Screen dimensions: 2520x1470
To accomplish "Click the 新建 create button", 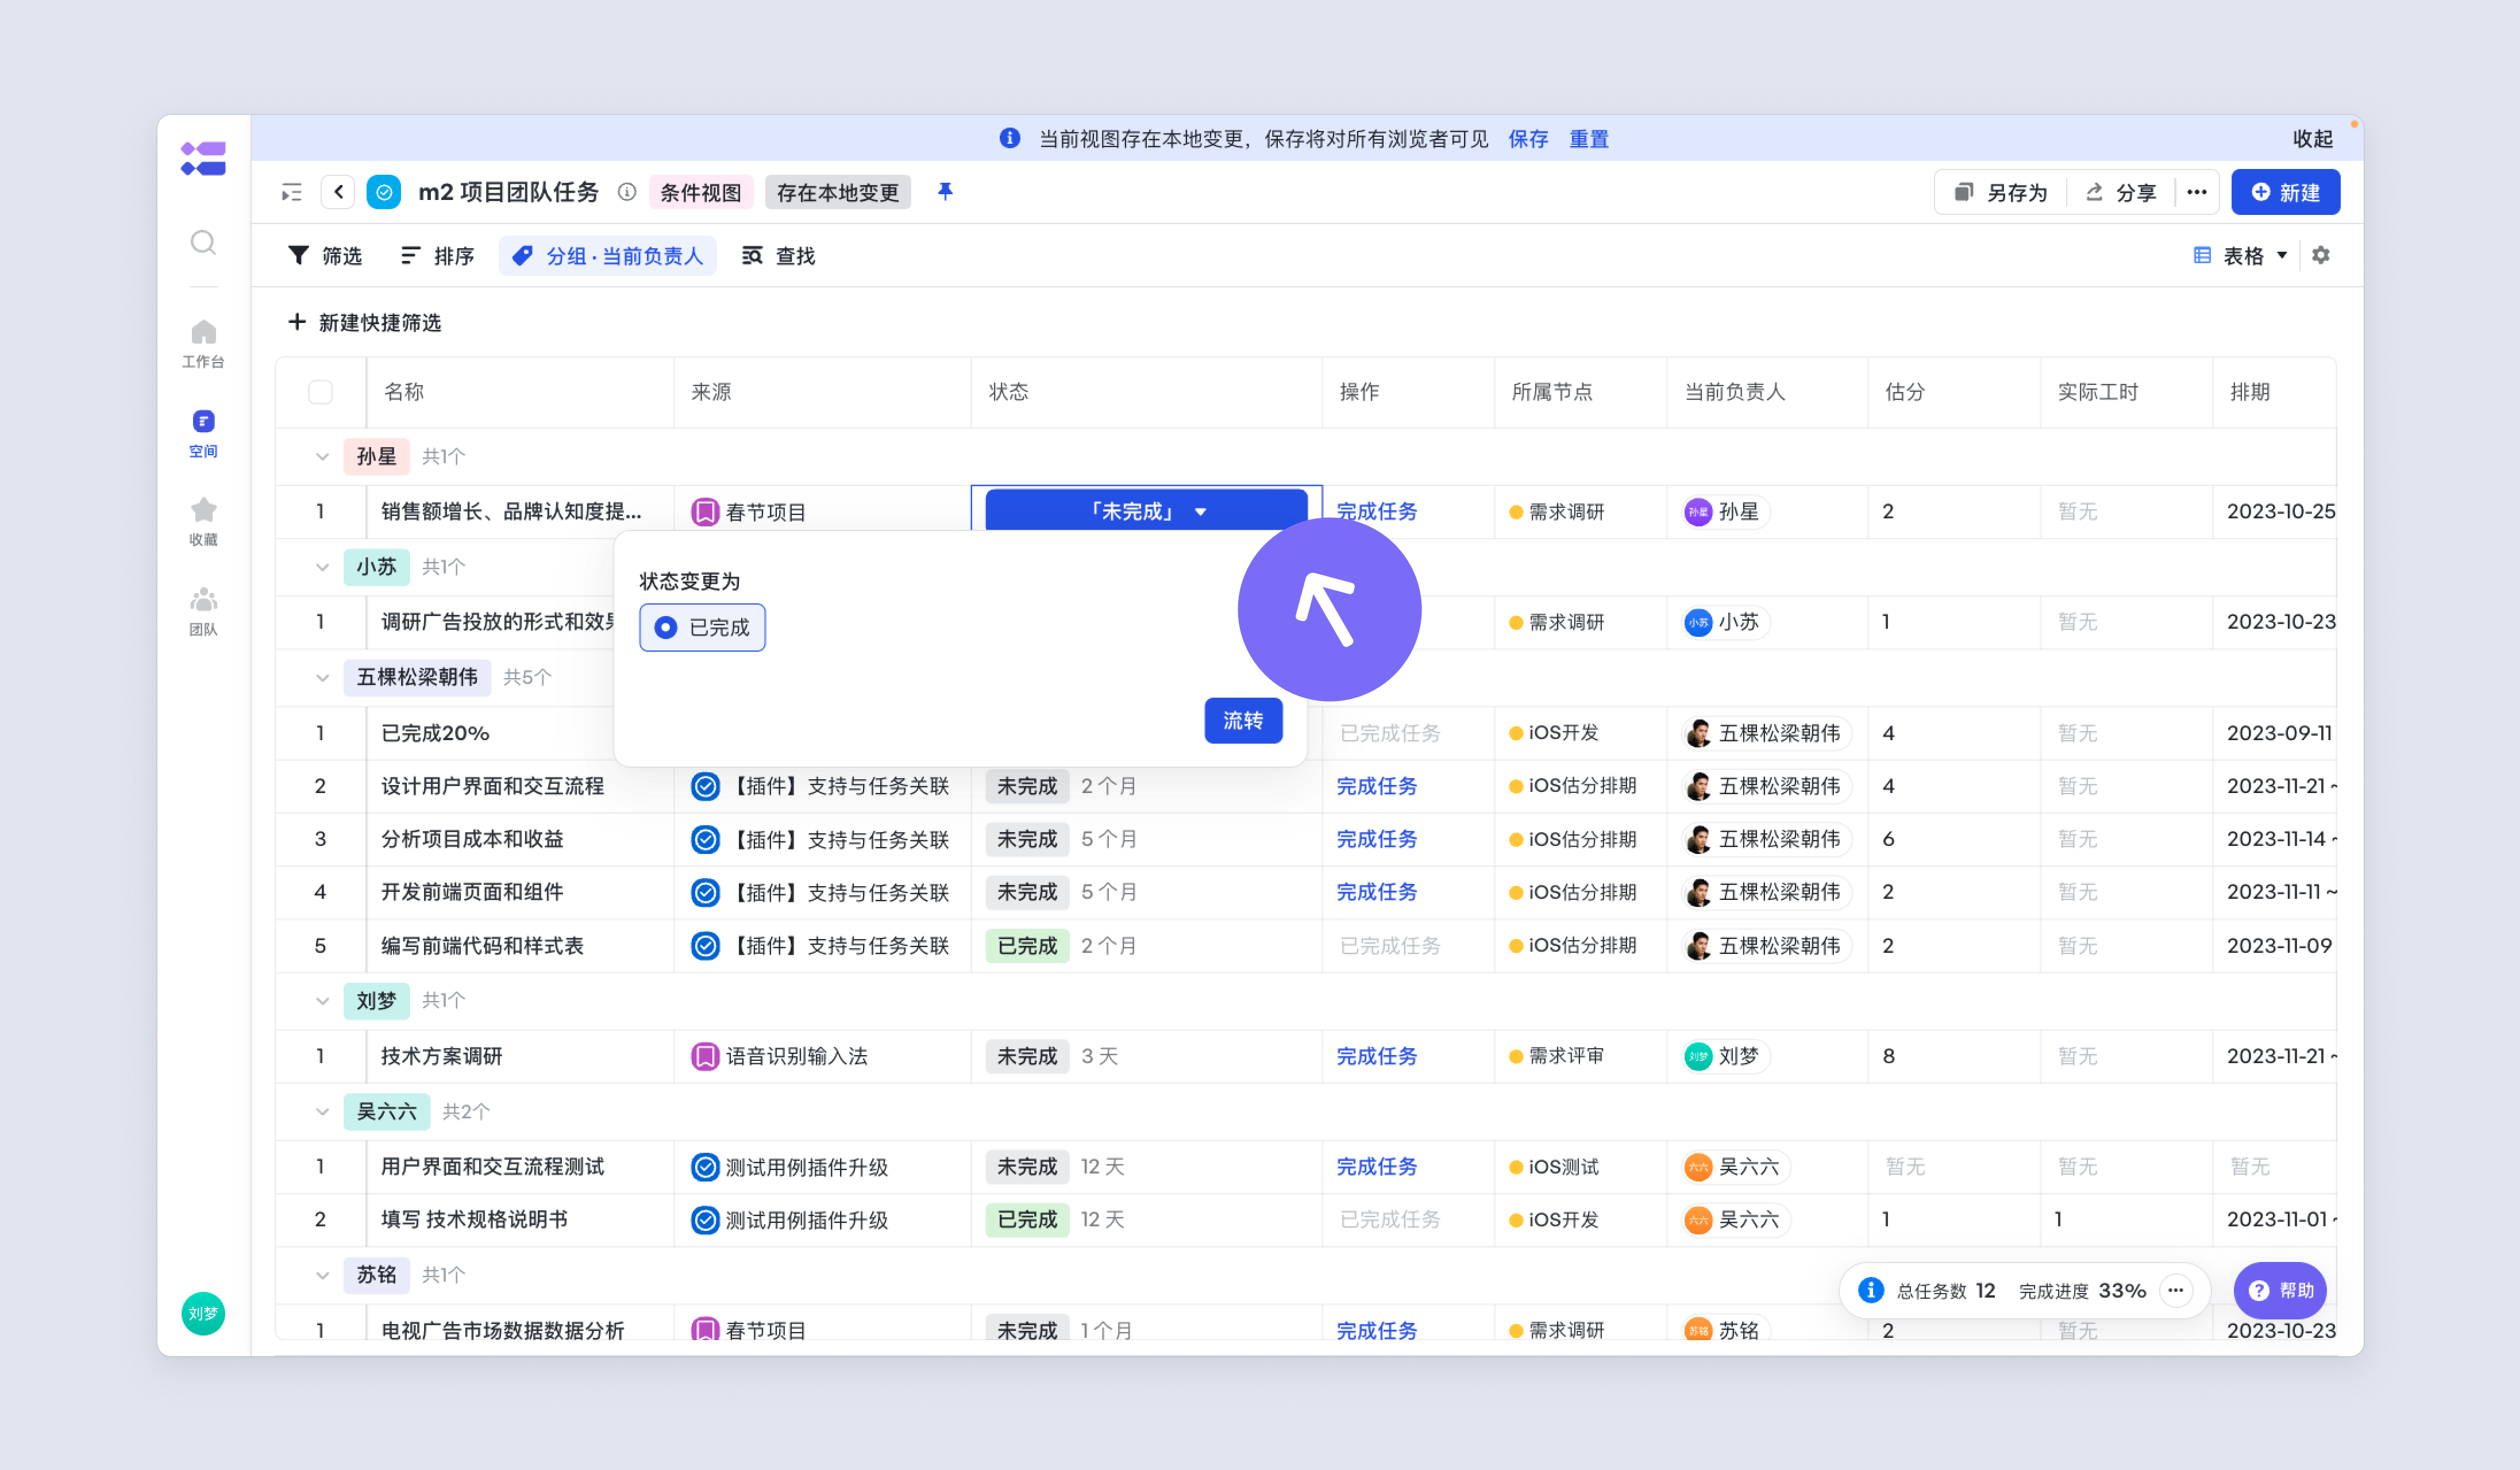I will tap(2285, 192).
